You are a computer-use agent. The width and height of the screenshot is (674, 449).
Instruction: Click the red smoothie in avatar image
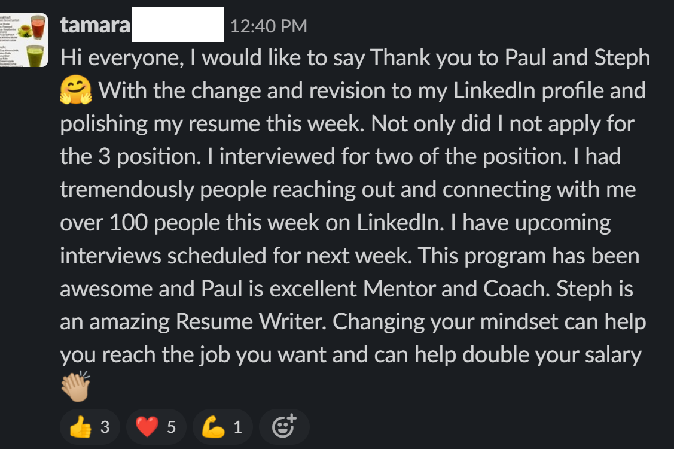point(37,28)
